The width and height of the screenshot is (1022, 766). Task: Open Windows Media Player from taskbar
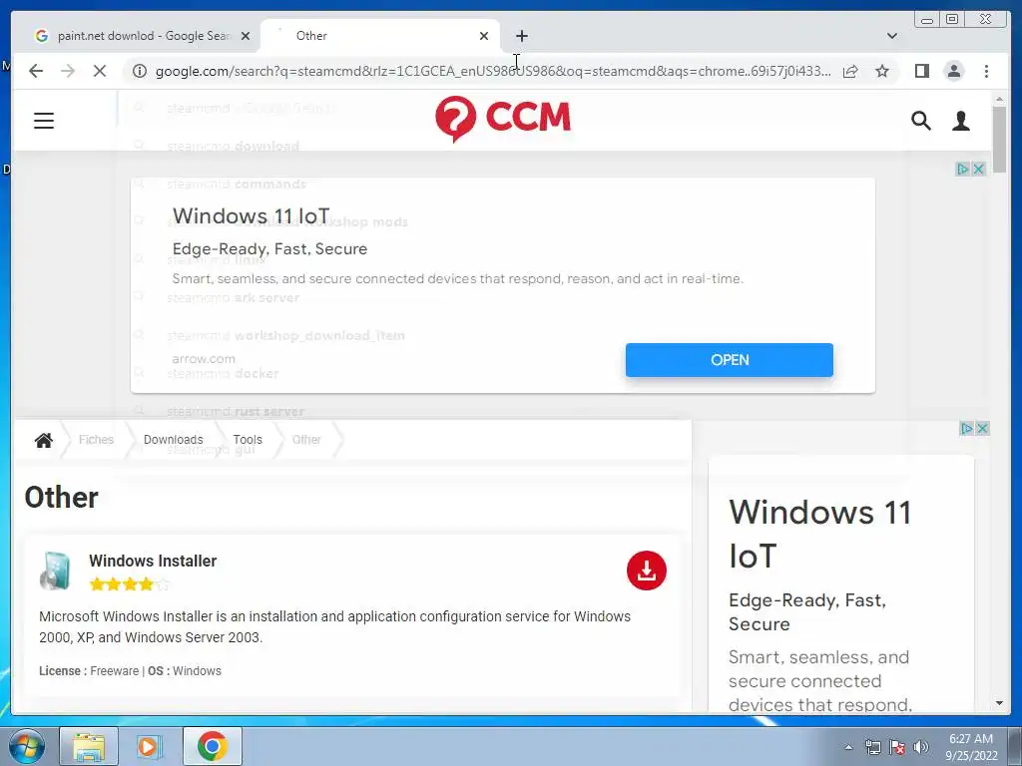[150, 746]
